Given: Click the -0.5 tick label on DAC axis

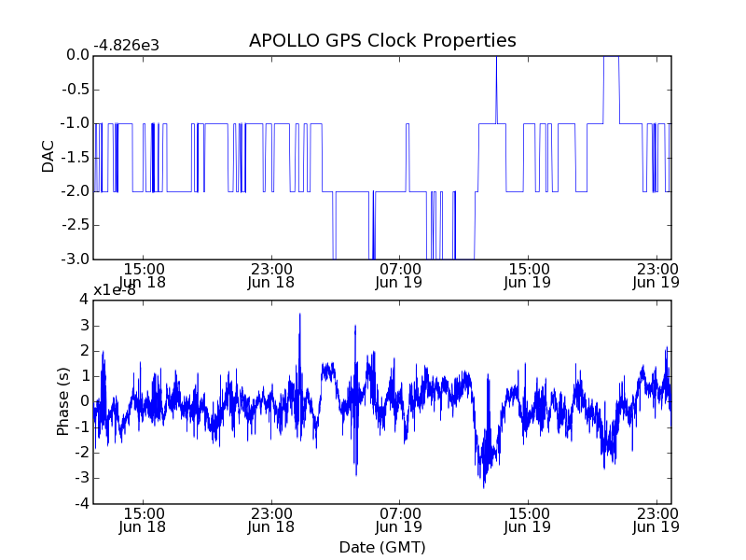Looking at the screenshot, I should (x=76, y=90).
